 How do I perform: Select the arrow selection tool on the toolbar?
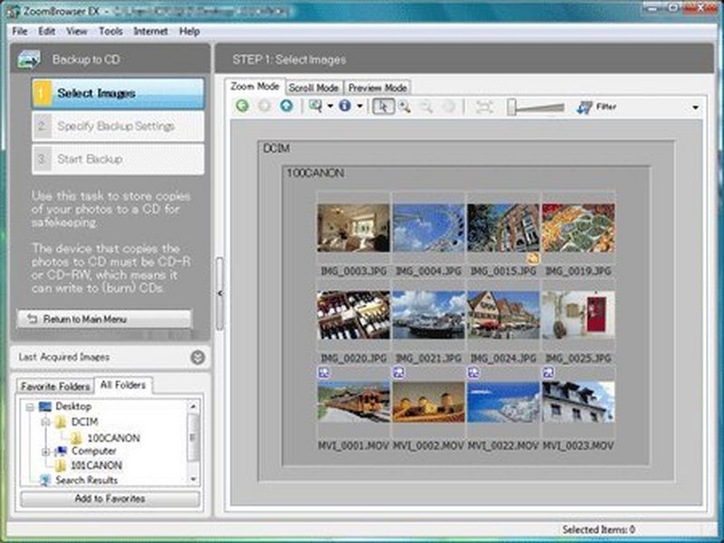coord(385,107)
